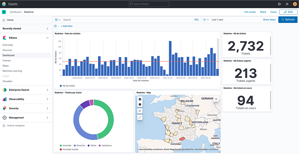
Task: Open the map tools expand icon
Action: click(x=140, y=117)
